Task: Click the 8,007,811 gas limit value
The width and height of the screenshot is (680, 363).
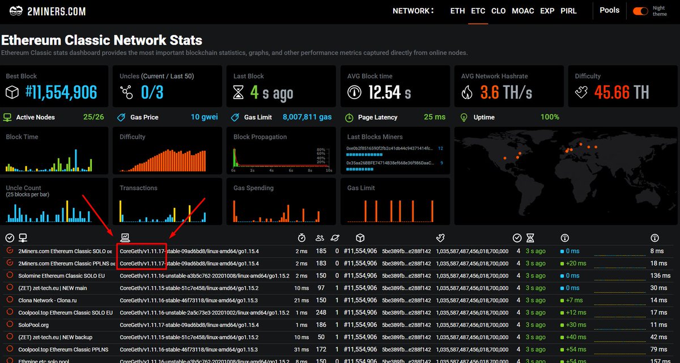Action: [307, 117]
